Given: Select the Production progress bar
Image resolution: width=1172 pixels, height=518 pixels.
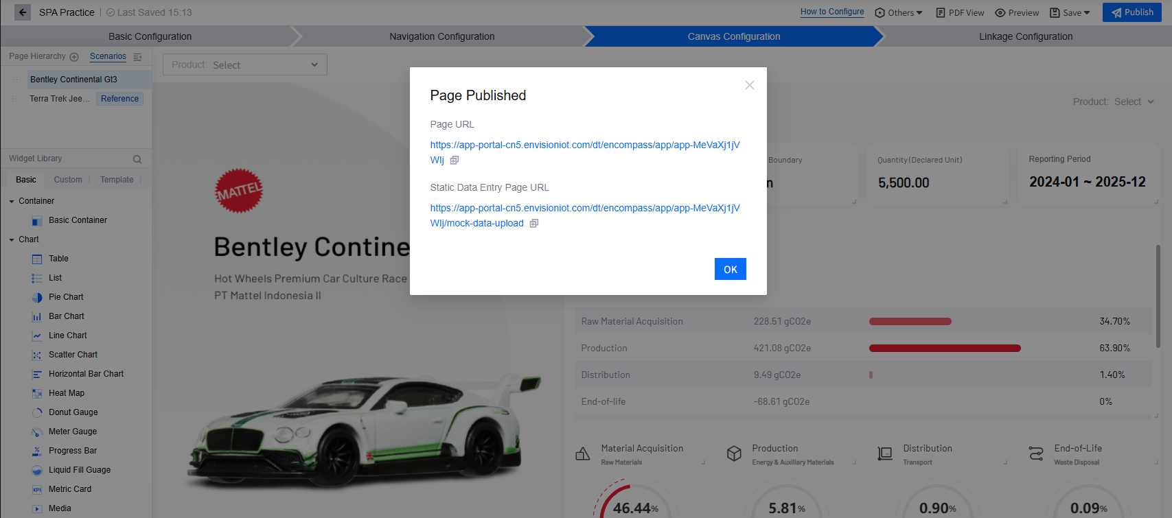Looking at the screenshot, I should click(x=945, y=349).
